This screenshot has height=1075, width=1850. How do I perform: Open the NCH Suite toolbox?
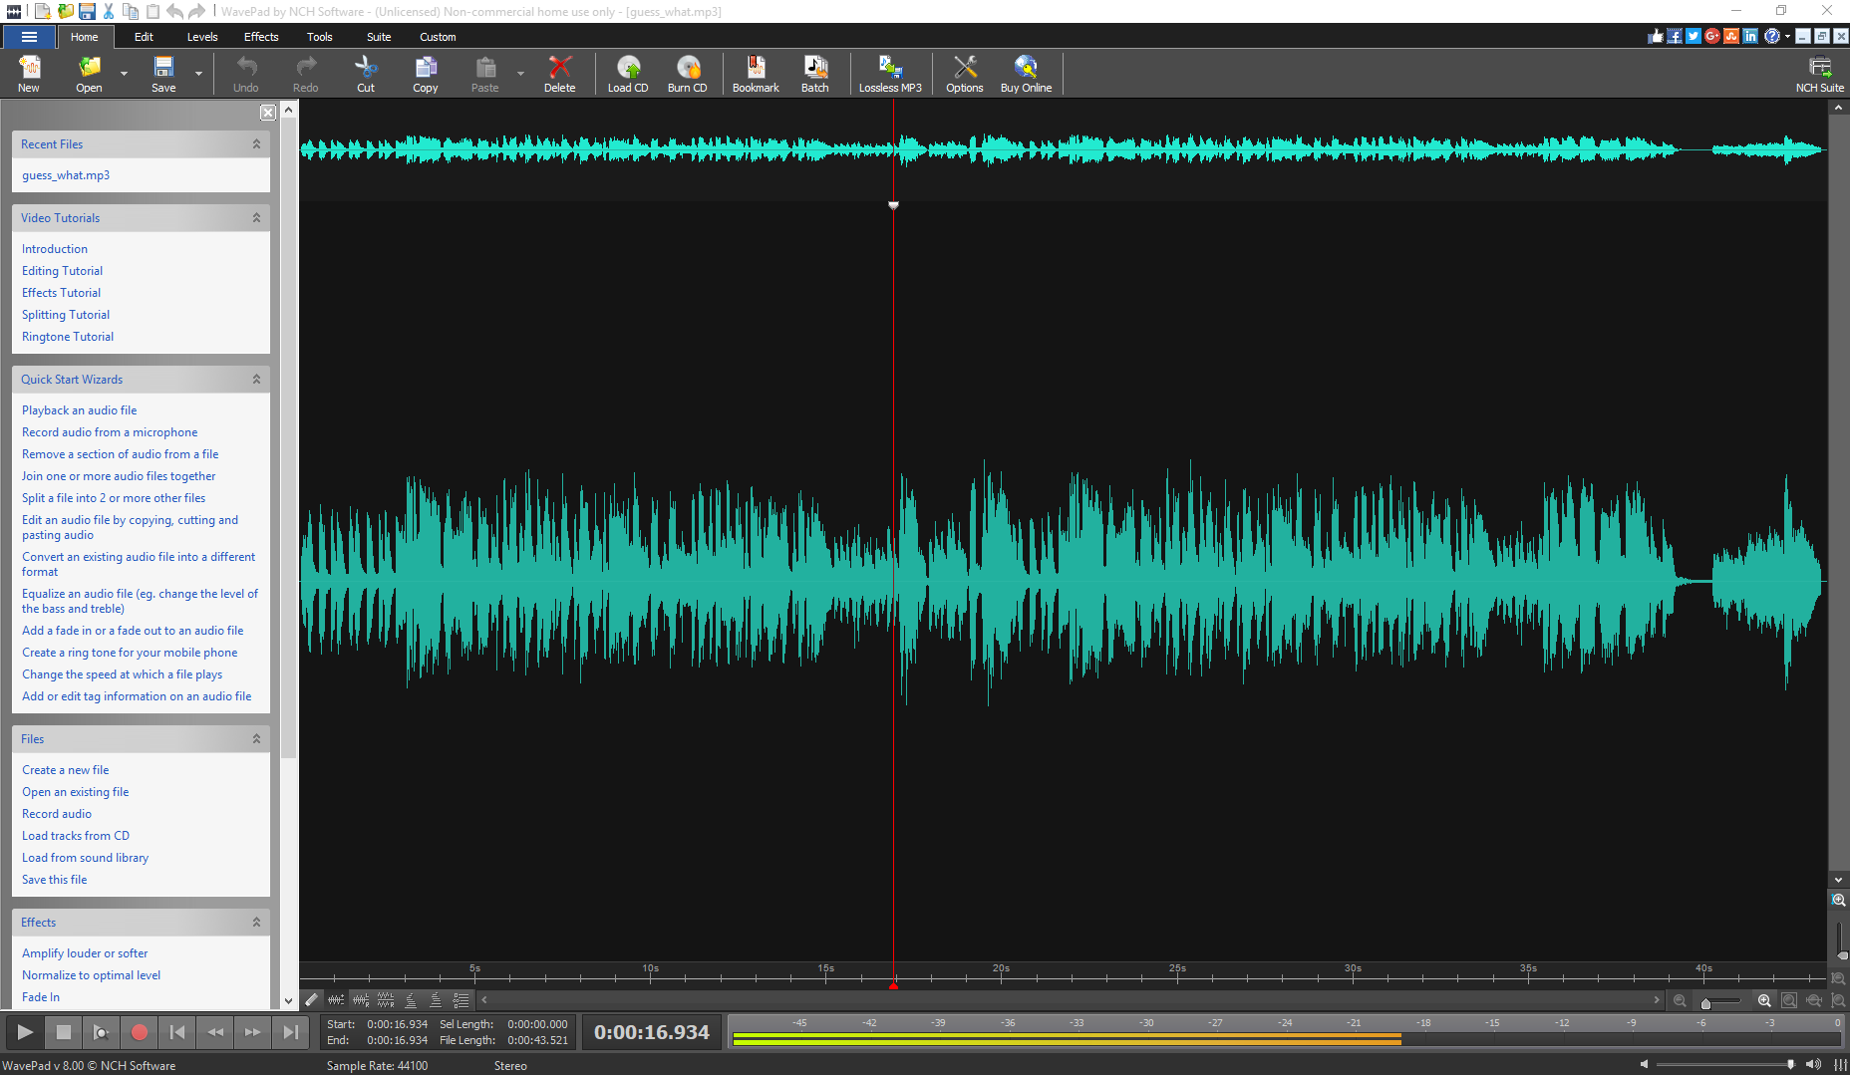point(1820,74)
